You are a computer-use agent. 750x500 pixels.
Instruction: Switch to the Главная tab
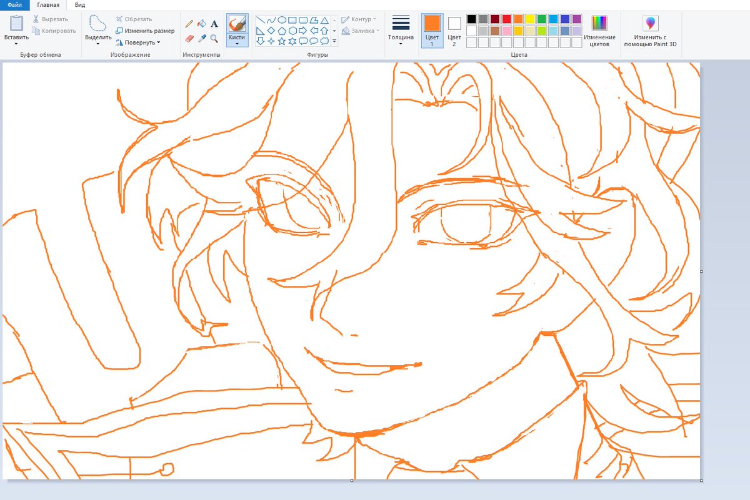coord(48,5)
